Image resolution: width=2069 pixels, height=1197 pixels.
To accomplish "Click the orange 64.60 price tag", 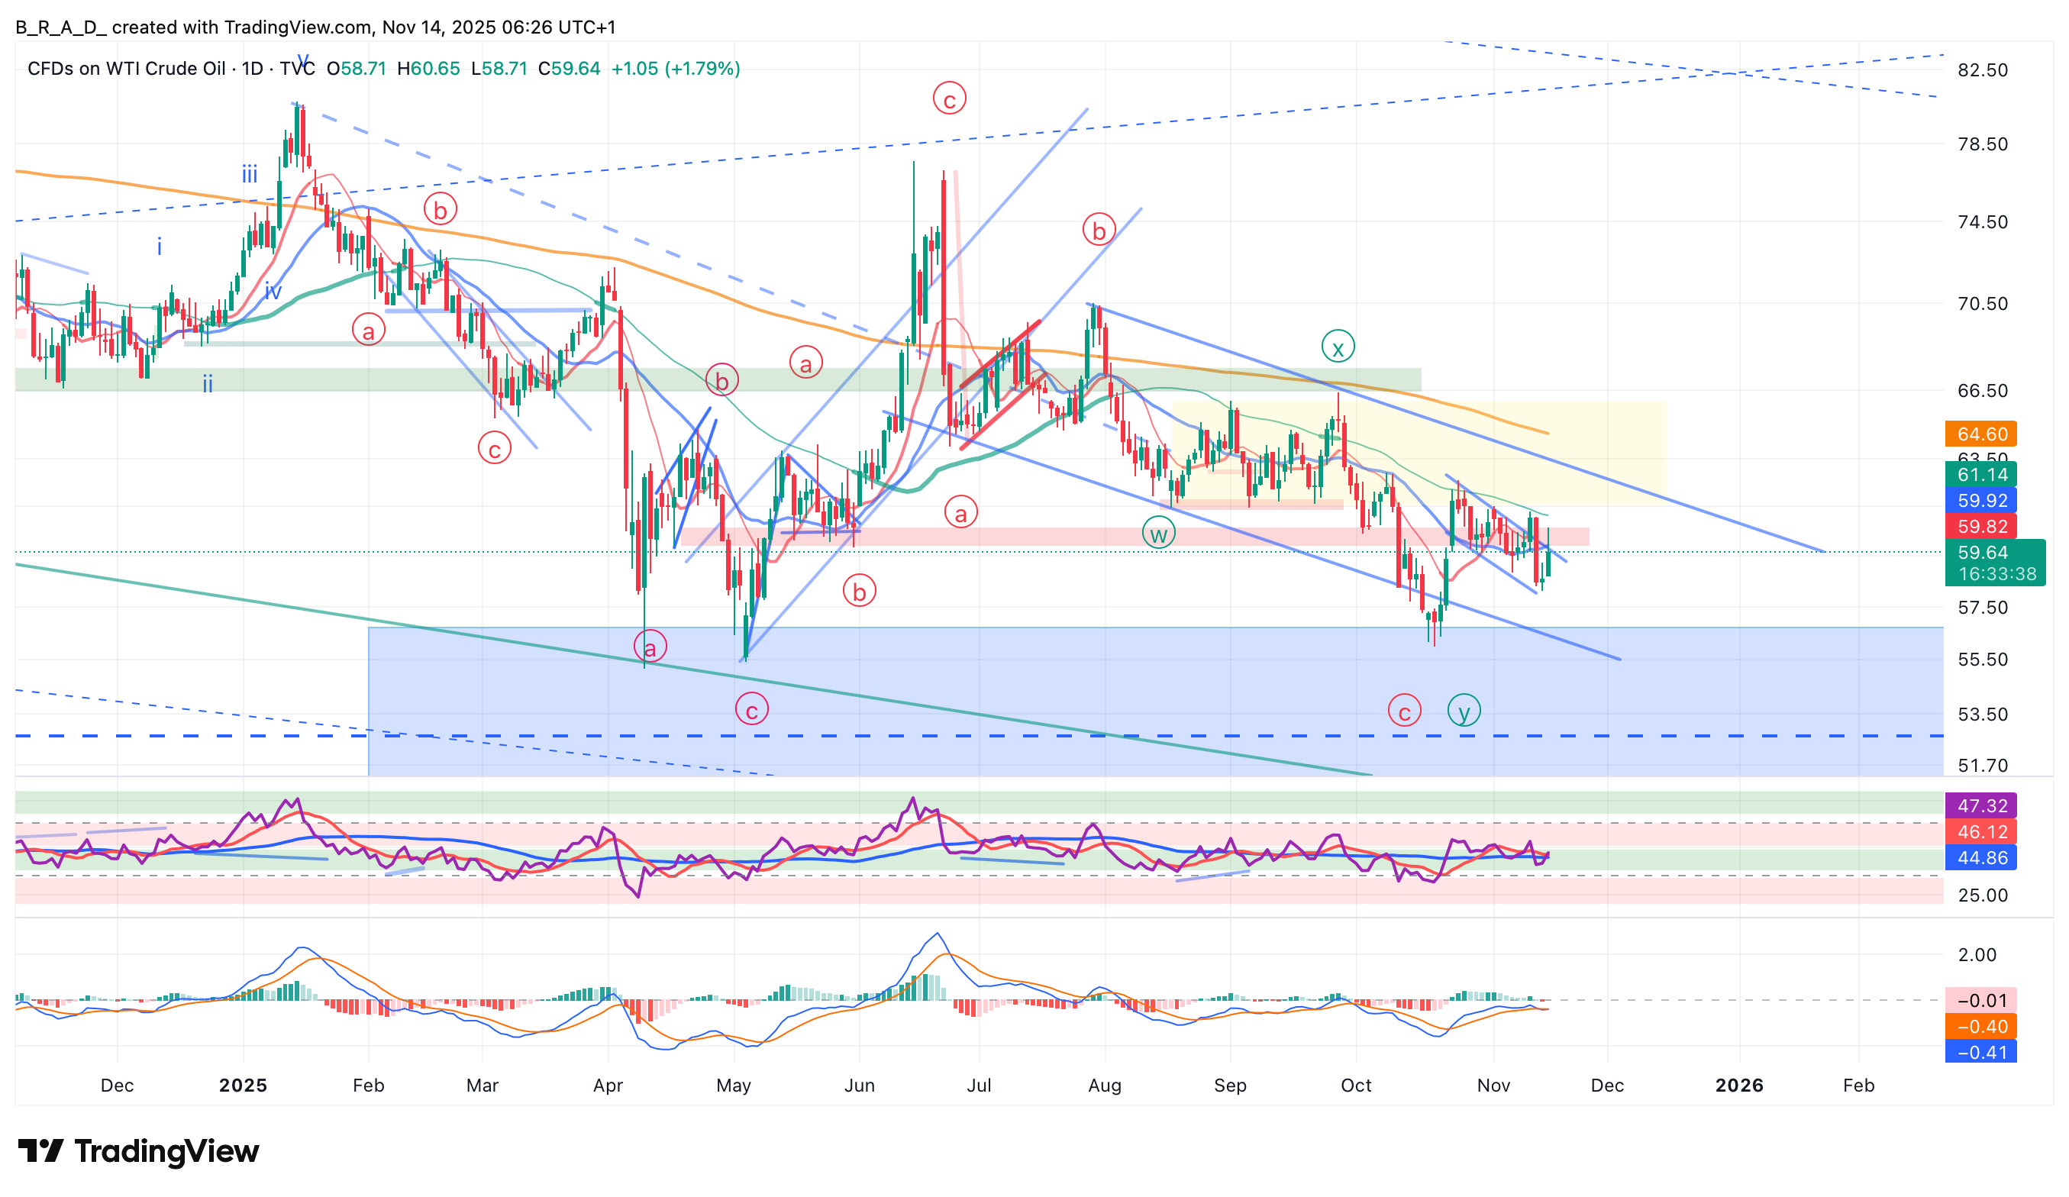I will pyautogui.click(x=1982, y=434).
